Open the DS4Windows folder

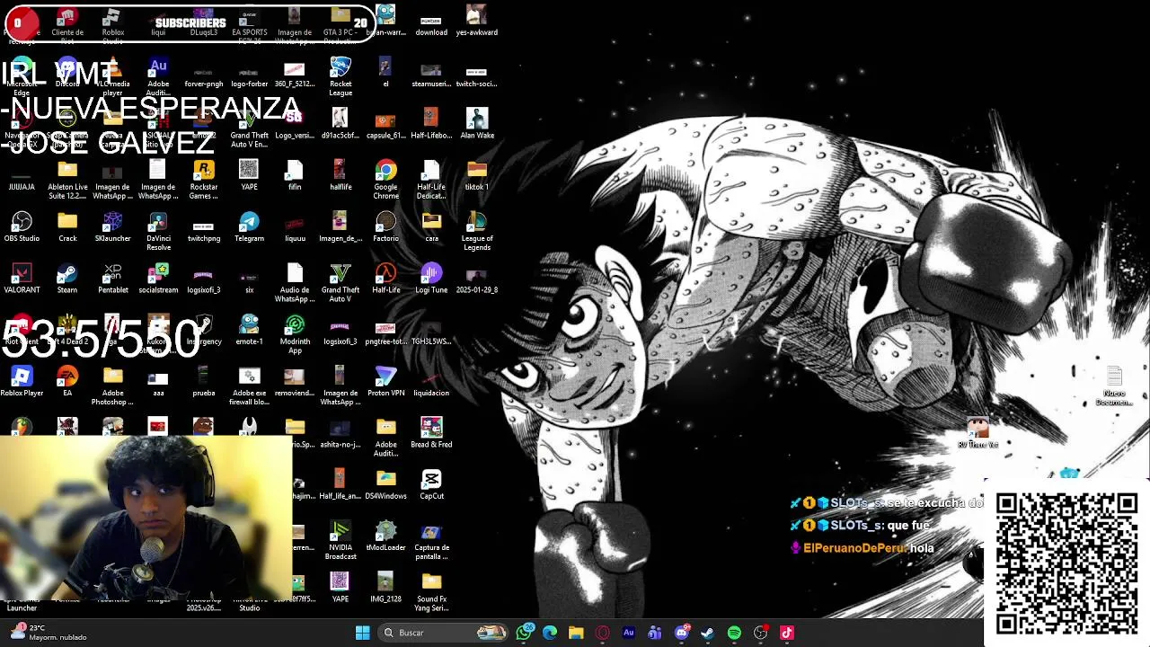385,484
